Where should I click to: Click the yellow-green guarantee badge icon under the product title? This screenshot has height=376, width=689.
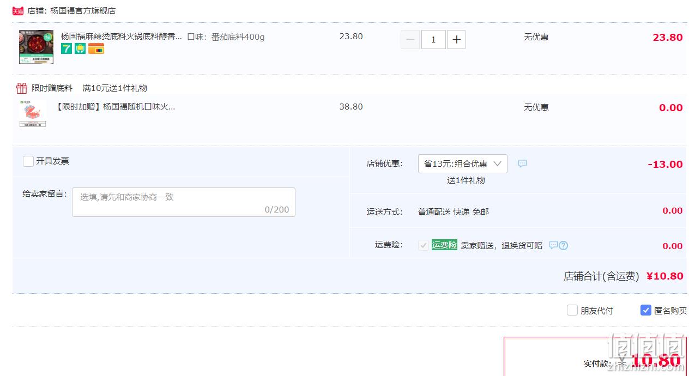tap(80, 48)
